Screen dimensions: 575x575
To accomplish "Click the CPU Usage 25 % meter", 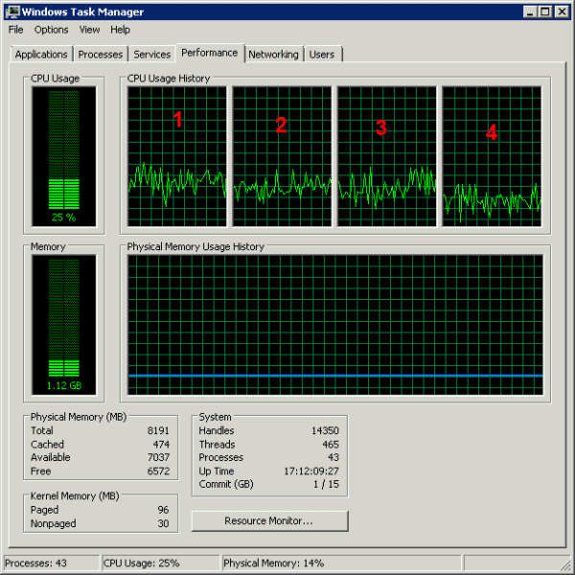I will click(64, 156).
